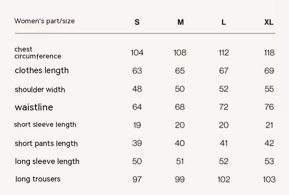
Task: Click chest circumference value 118 for XL
Action: coord(269,53)
